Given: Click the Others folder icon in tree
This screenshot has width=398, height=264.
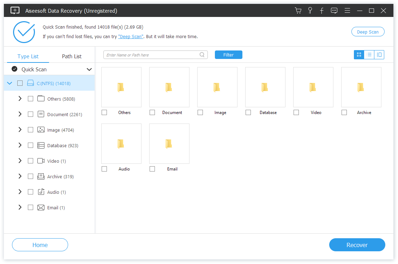Looking at the screenshot, I should [x=41, y=98].
